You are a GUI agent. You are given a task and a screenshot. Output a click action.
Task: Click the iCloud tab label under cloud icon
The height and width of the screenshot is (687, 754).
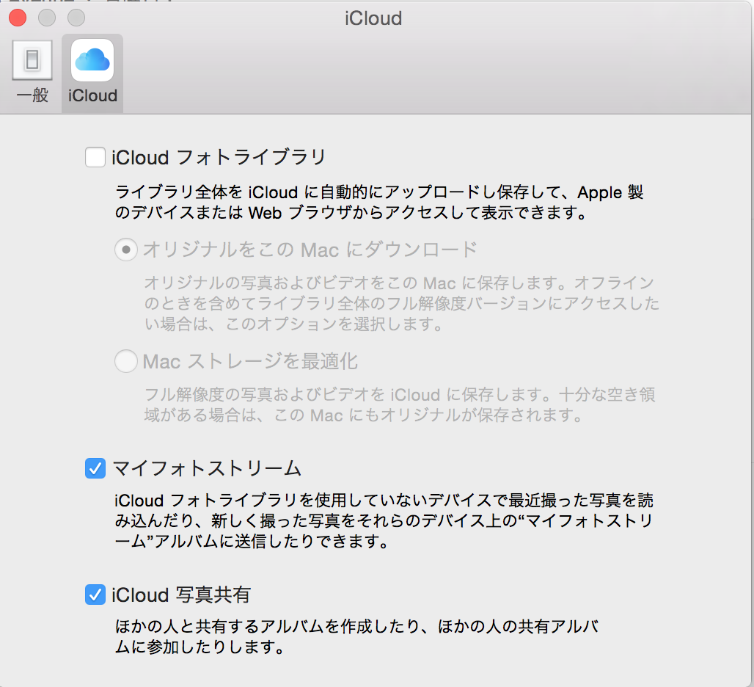click(x=92, y=95)
